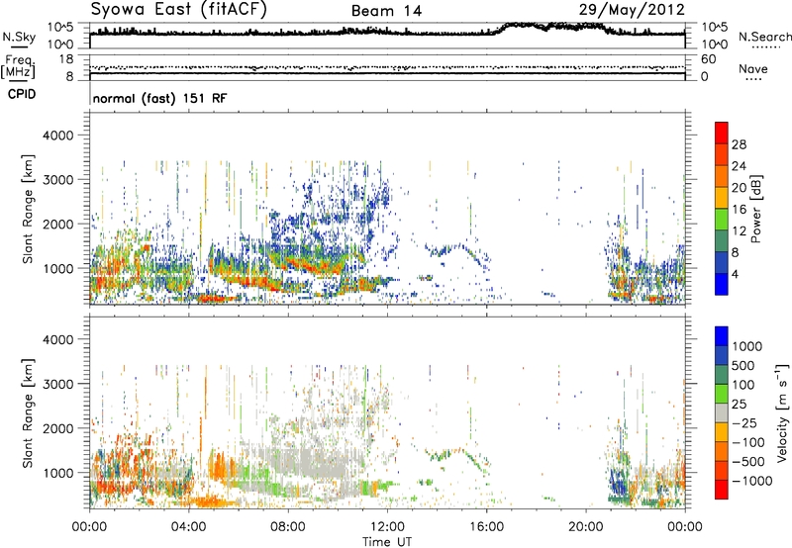
Task: Select the 'Freq. [MHz]' axis label
Action: (19, 66)
